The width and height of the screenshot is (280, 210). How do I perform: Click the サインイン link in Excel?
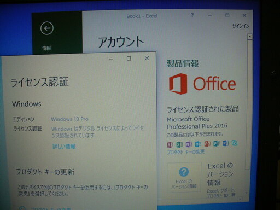tap(241, 26)
